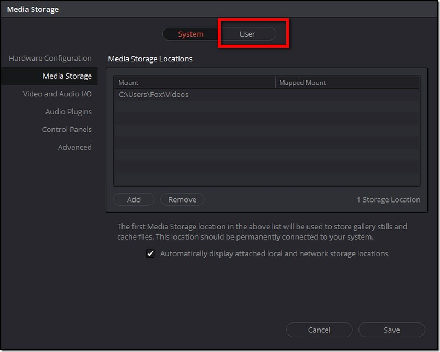Switch to the User preferences tab
Image resolution: width=440 pixels, height=352 pixels.
coord(247,34)
